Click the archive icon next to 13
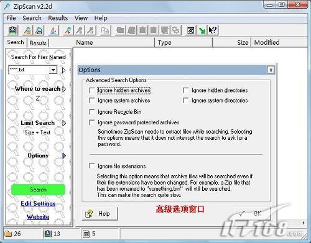Screen dimensions: 311x243 click(47, 234)
